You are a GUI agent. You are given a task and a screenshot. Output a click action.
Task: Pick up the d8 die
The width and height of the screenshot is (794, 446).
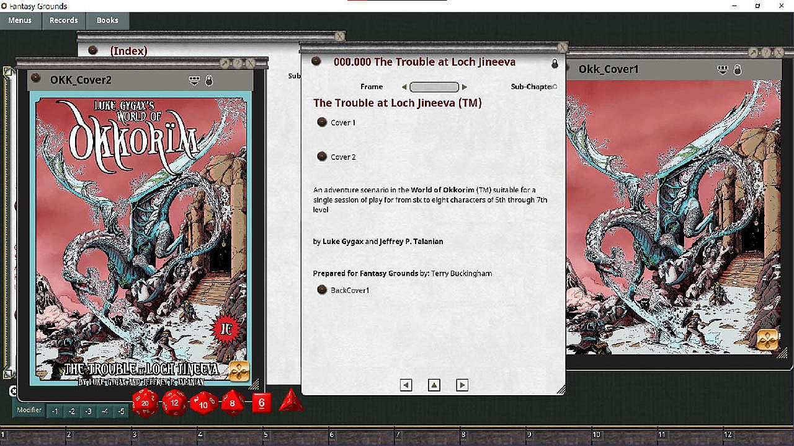point(233,403)
